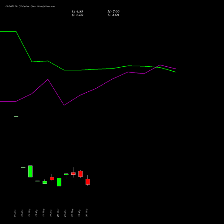The image size is (224, 224).
Task: Click the red candle for 25 May
Action: click(x=81, y=174)
